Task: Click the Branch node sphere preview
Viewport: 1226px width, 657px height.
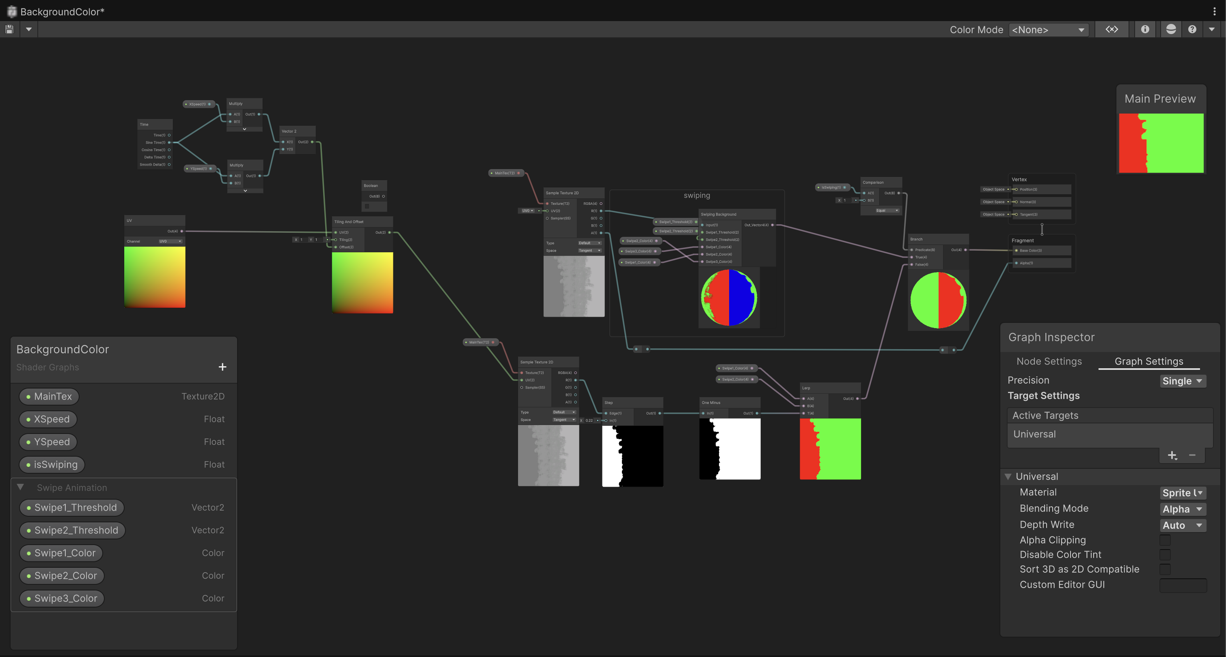Action: point(938,300)
